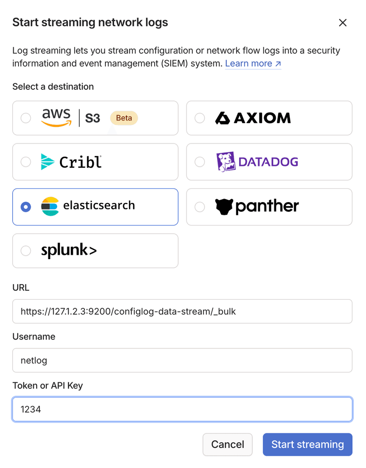Click the Splunk logo icon
Screen dimensions: 366x468
(68, 250)
